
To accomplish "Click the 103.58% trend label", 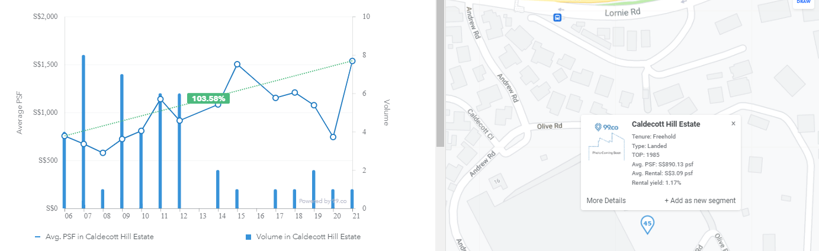I will coord(208,98).
